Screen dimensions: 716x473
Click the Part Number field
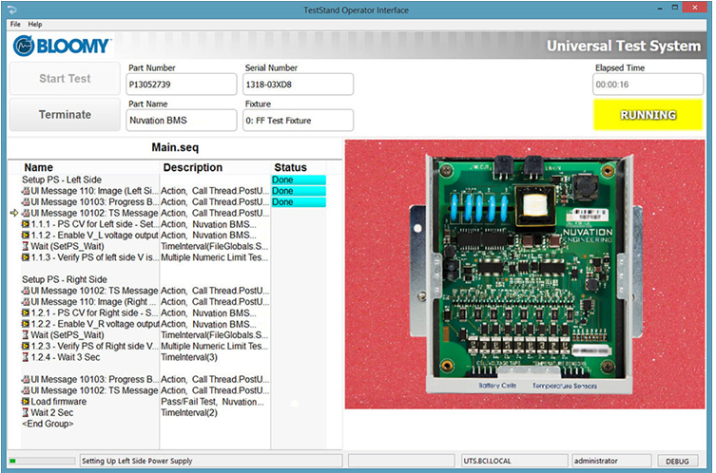(x=182, y=84)
